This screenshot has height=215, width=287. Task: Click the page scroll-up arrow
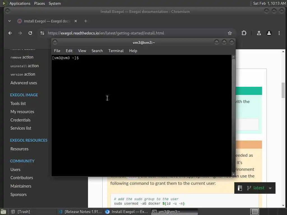point(283,52)
